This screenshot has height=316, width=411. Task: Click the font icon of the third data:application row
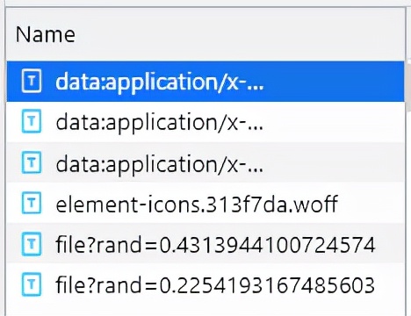pos(32,162)
